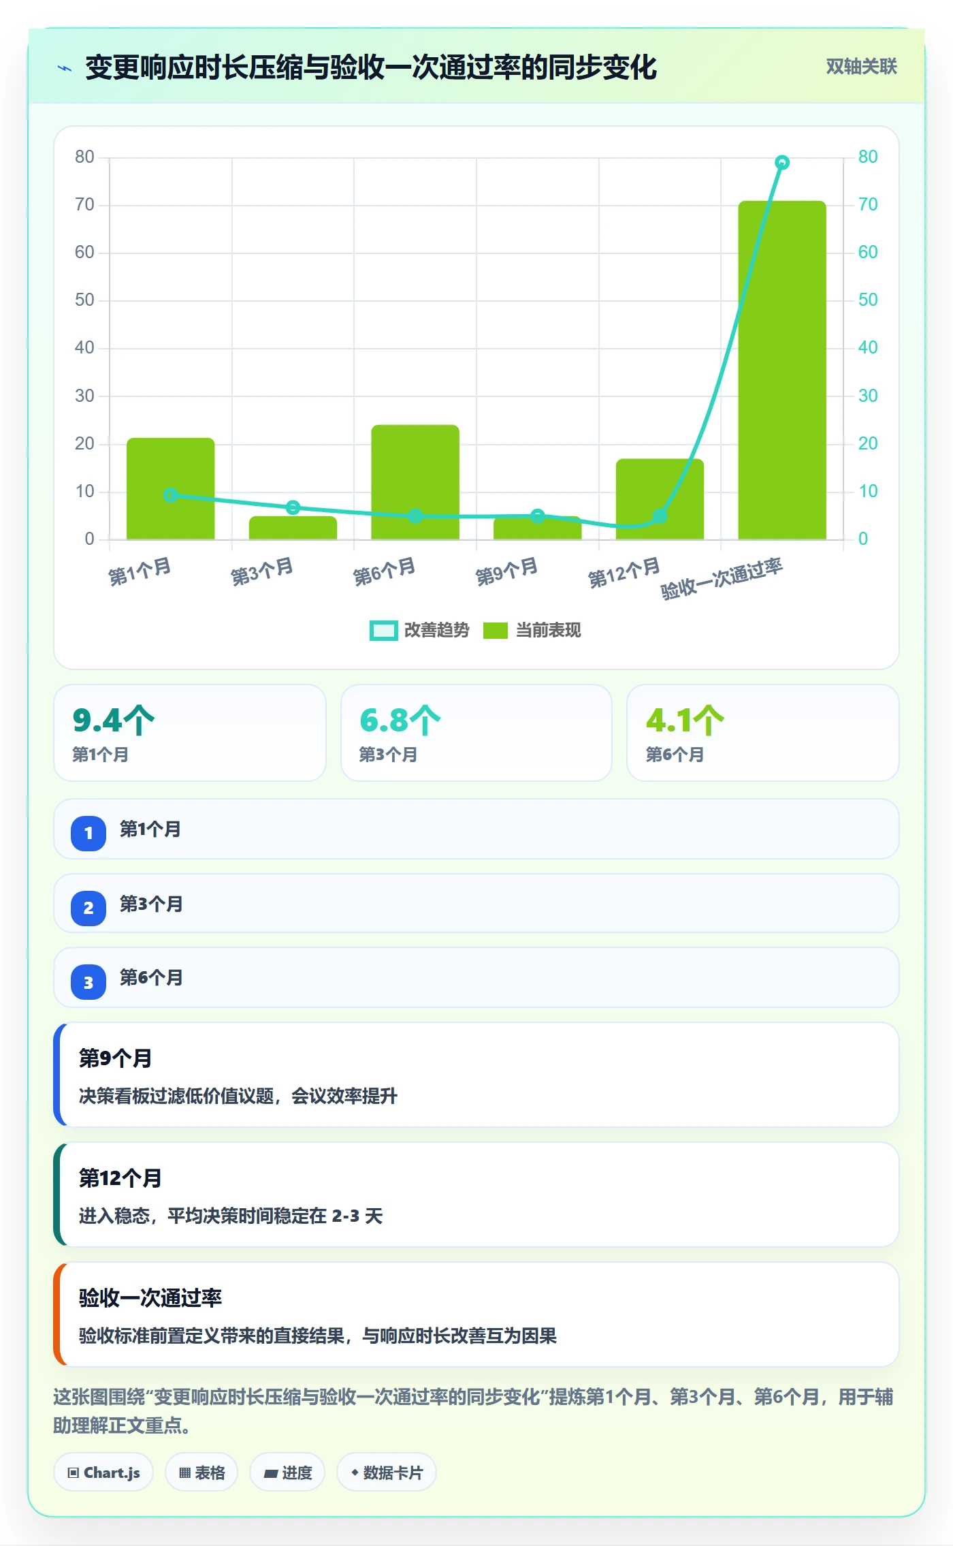Click the line point above 第3个月

click(293, 507)
